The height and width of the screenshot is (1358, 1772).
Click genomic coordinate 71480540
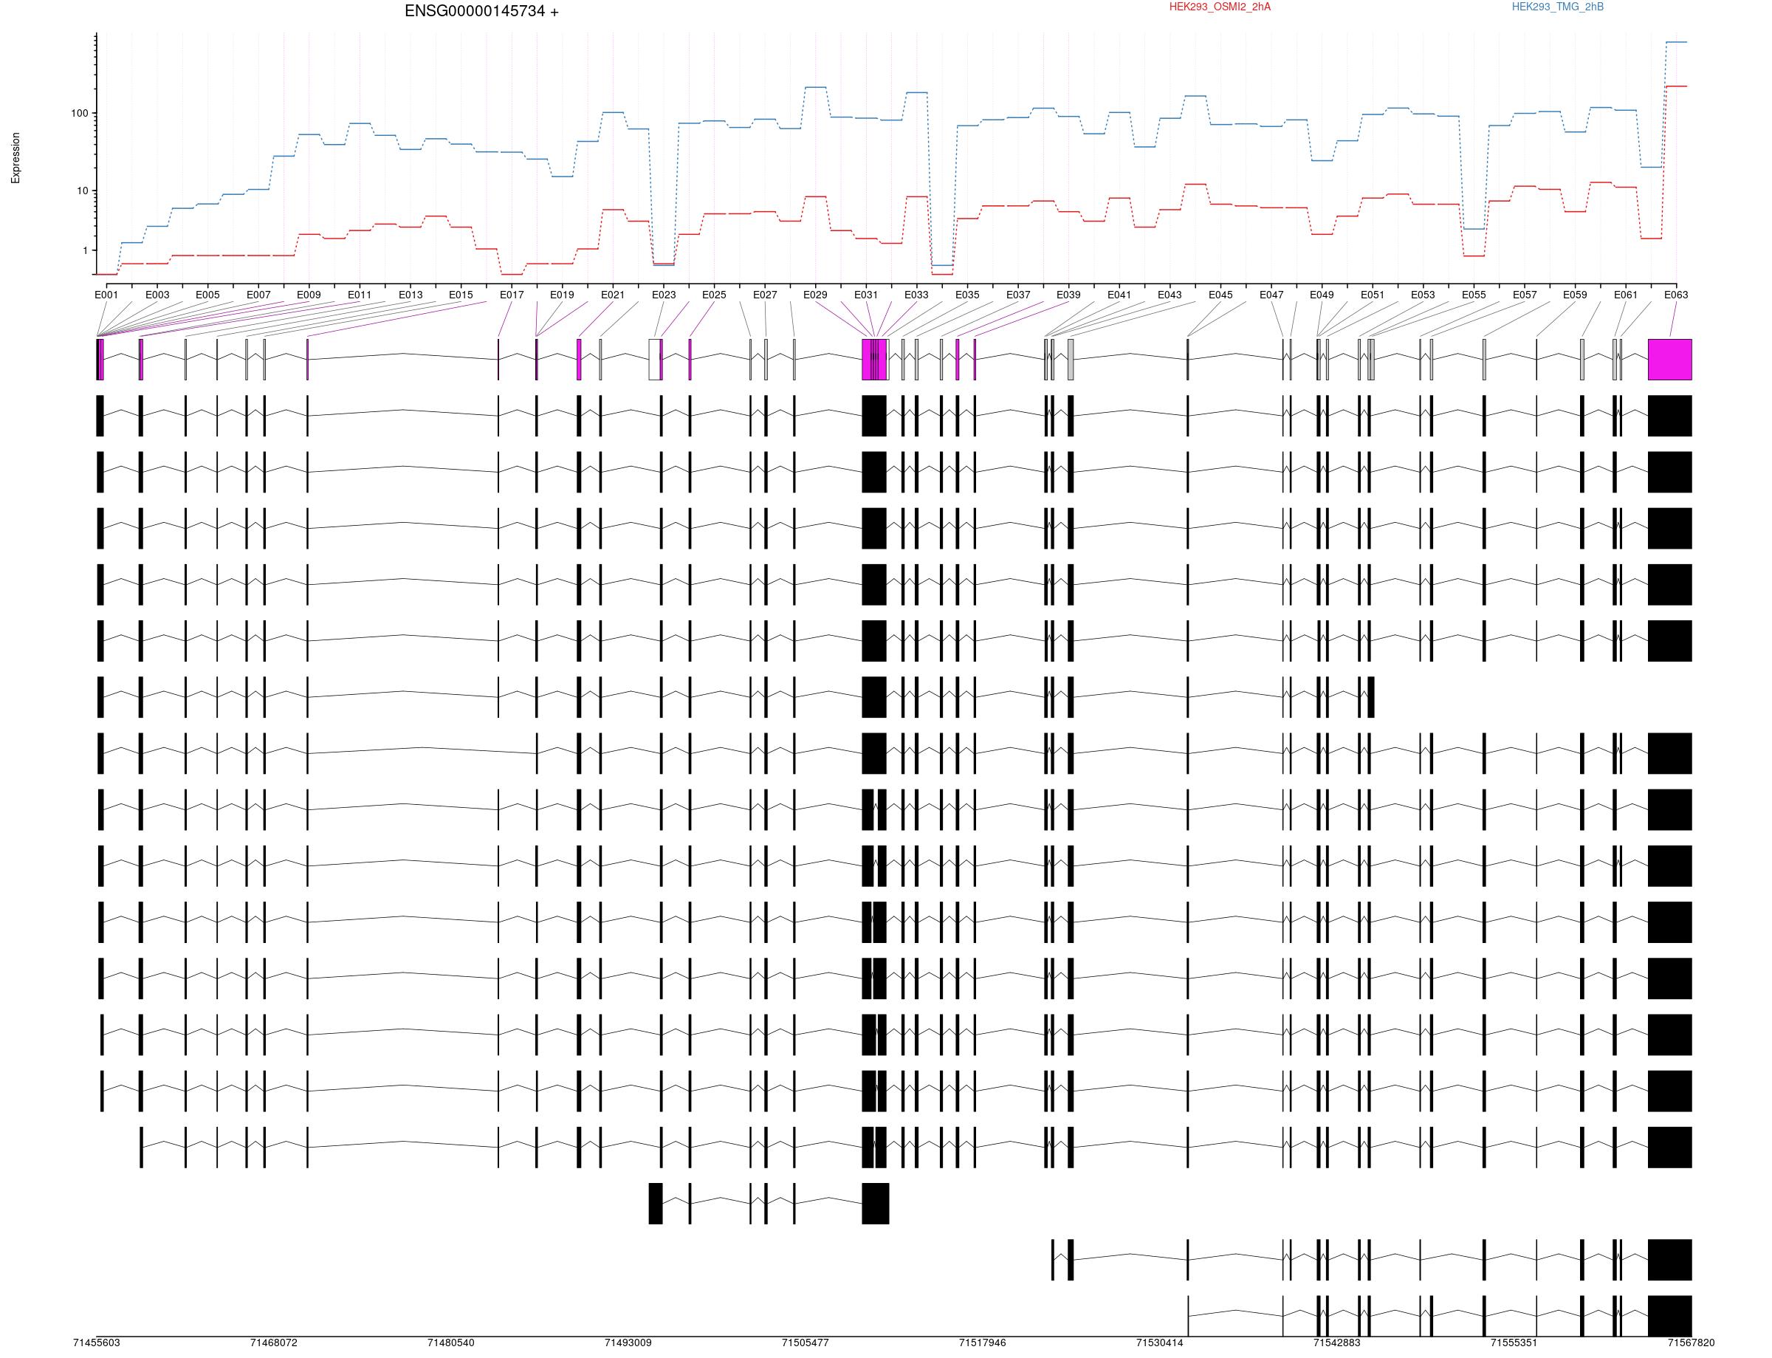(451, 1342)
